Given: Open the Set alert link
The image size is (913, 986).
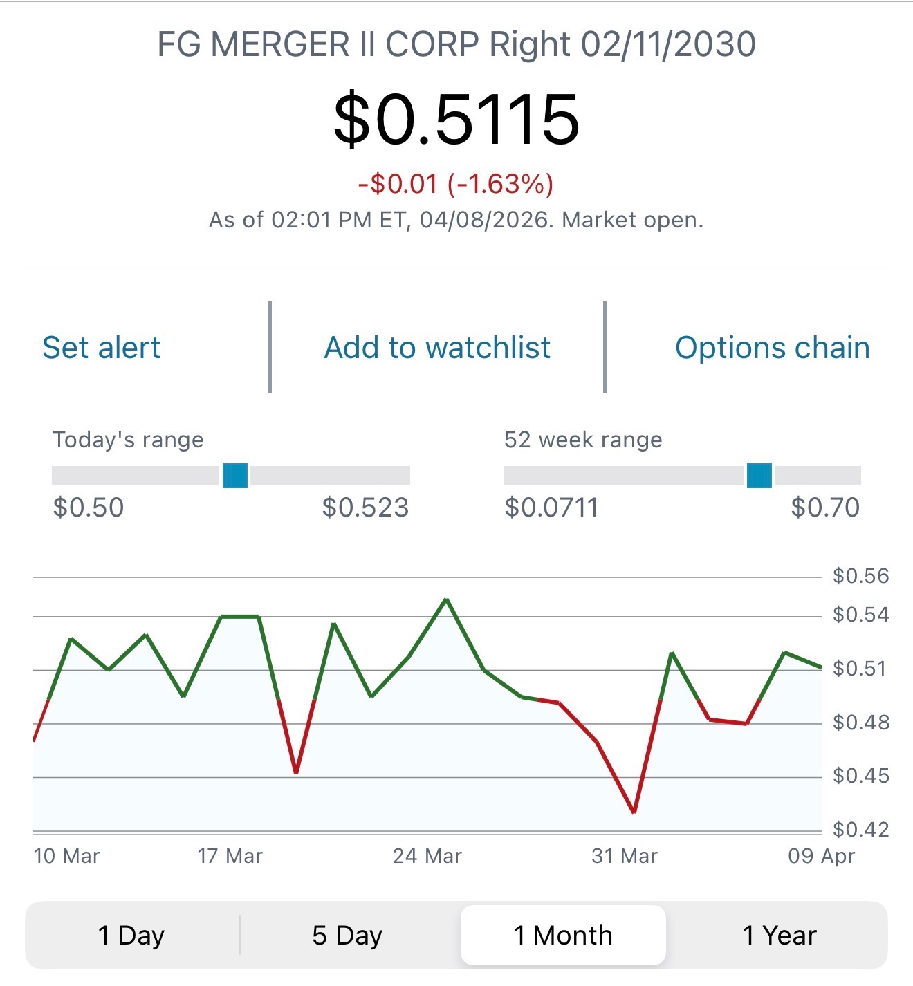Looking at the screenshot, I should [x=101, y=348].
